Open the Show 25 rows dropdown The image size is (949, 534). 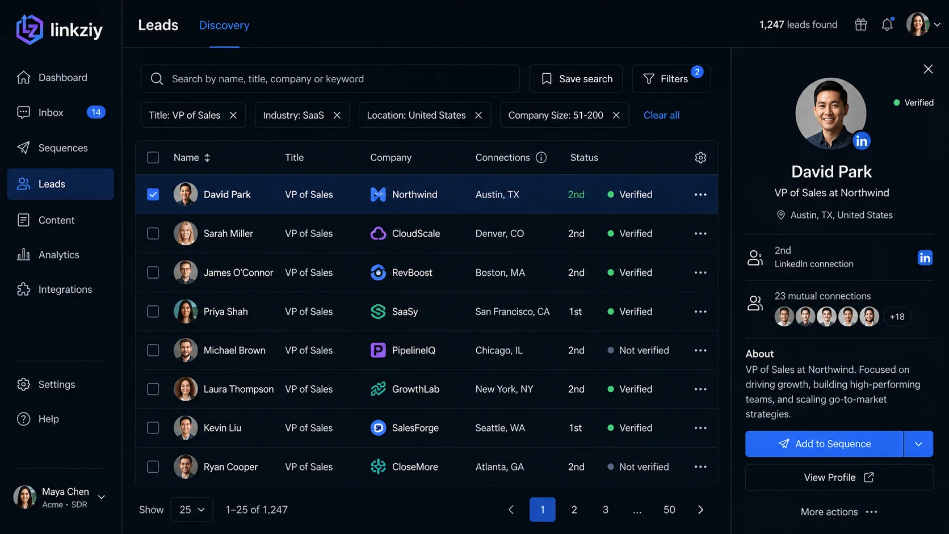pos(192,510)
